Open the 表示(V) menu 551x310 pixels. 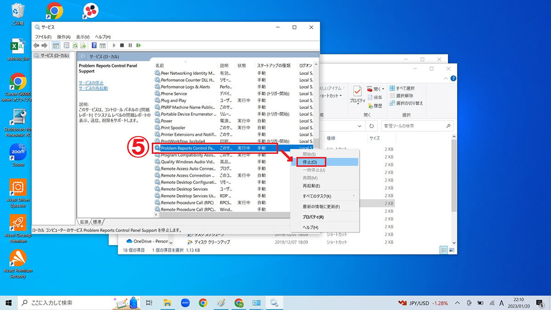coord(83,37)
